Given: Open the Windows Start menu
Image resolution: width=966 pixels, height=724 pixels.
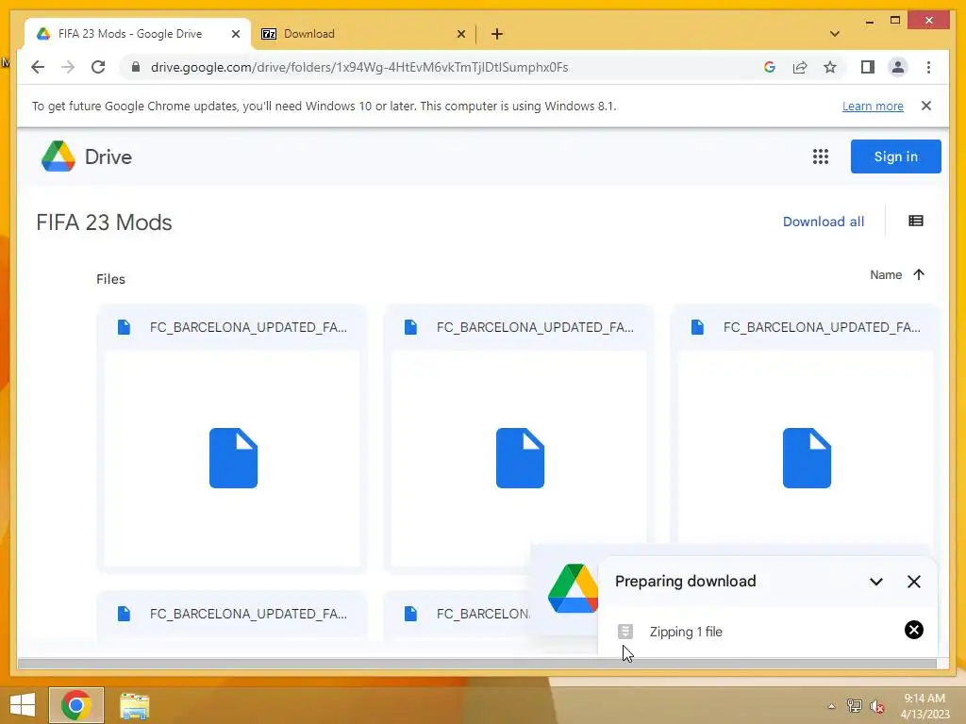Looking at the screenshot, I should (x=23, y=705).
